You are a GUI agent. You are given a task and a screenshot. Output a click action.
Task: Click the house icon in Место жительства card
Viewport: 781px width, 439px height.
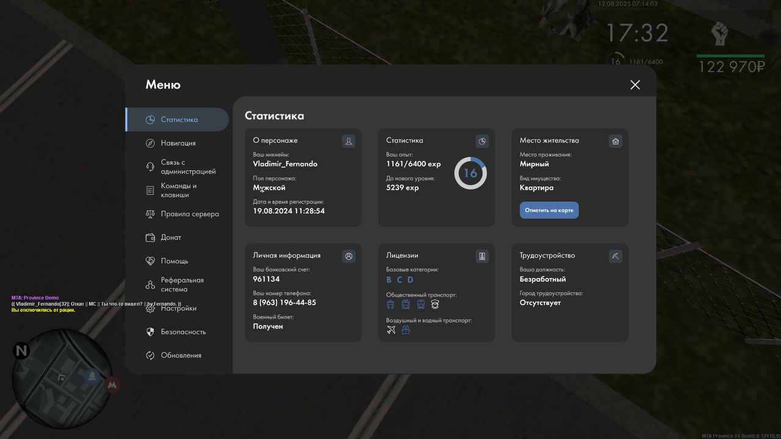[x=616, y=141]
